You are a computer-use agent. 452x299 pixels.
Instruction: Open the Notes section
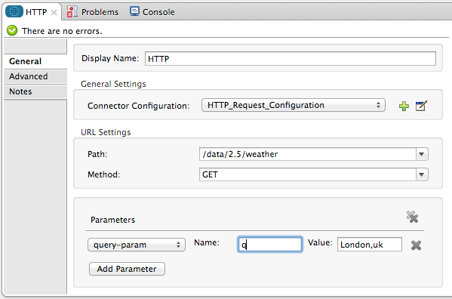click(35, 91)
